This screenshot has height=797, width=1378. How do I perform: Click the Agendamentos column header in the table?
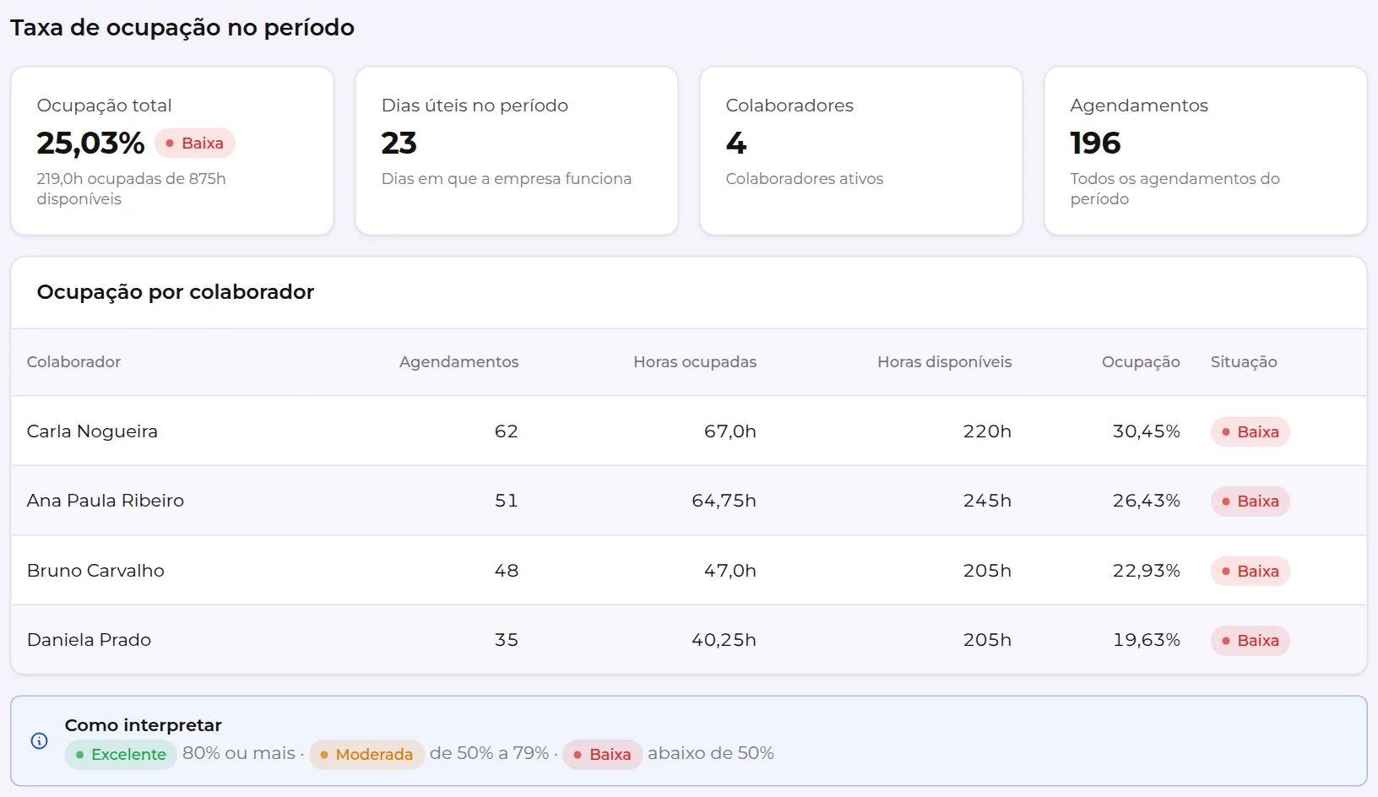coord(459,362)
